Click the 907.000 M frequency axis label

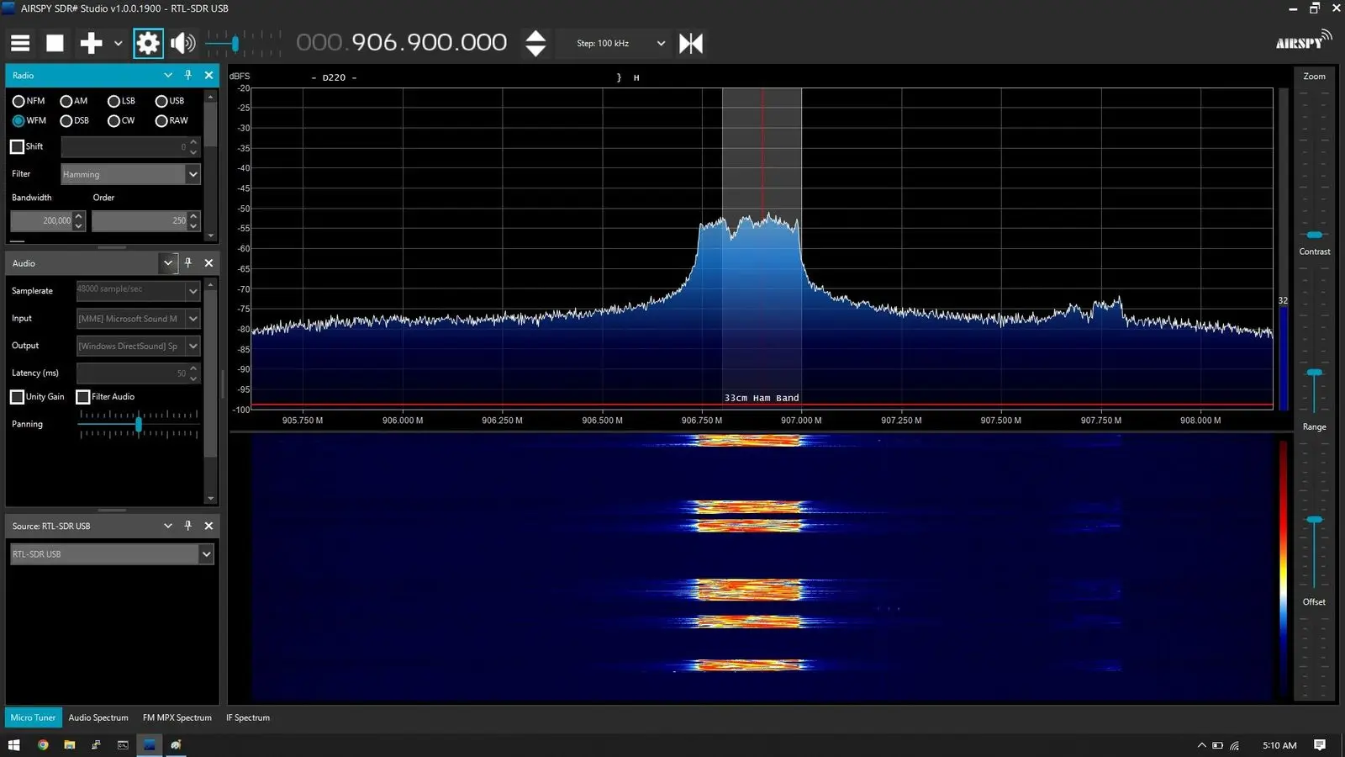click(x=801, y=420)
